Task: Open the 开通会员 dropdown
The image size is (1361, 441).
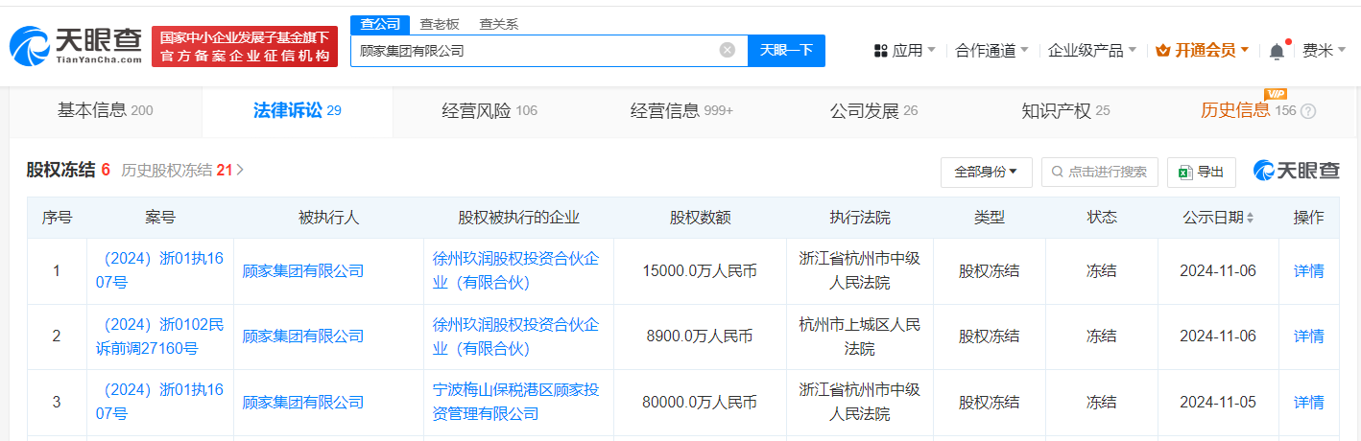Action: tap(1203, 51)
